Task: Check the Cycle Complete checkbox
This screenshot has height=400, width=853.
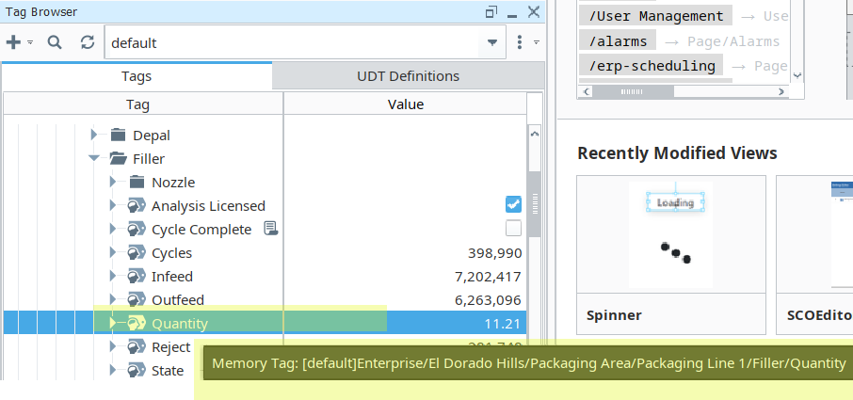Action: click(x=513, y=229)
